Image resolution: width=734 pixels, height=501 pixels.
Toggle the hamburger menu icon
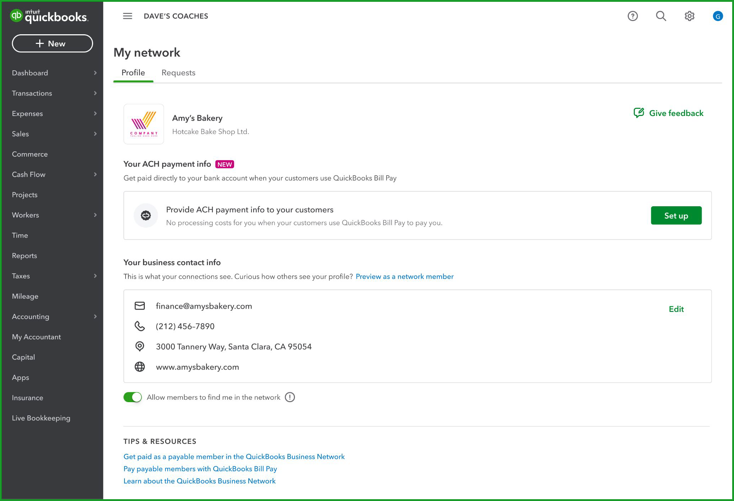point(127,16)
